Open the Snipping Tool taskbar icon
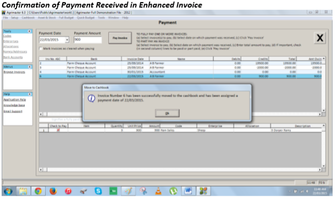Screen dimensions: 336x200 (x=143, y=191)
